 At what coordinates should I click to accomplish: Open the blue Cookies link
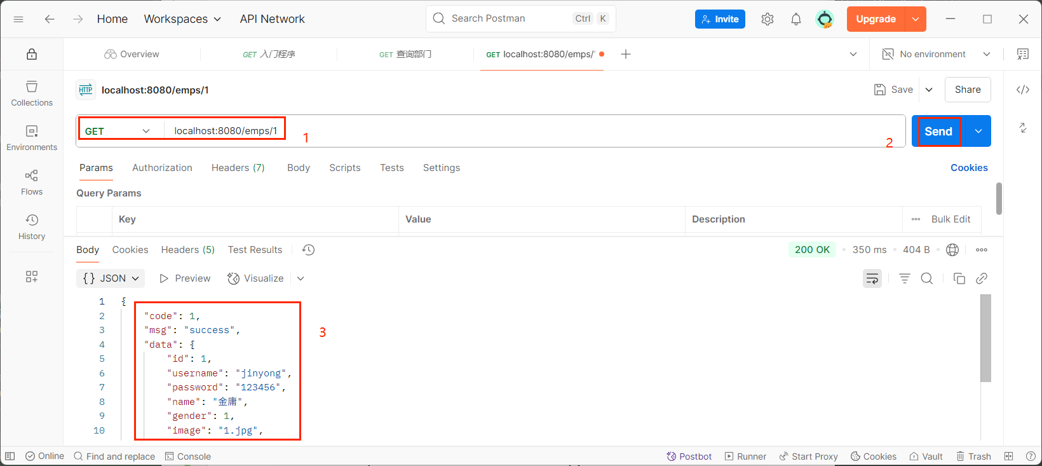point(969,168)
